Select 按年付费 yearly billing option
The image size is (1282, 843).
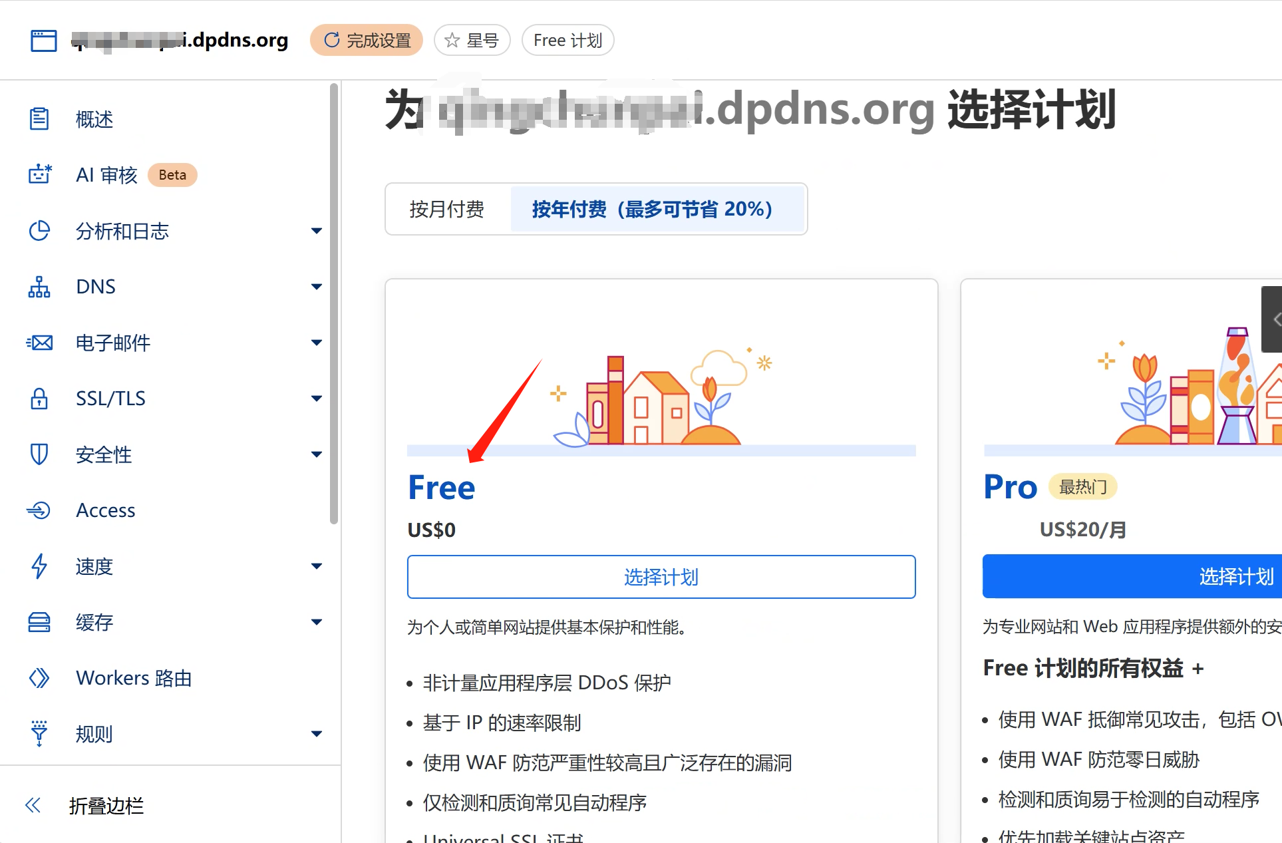(x=652, y=209)
